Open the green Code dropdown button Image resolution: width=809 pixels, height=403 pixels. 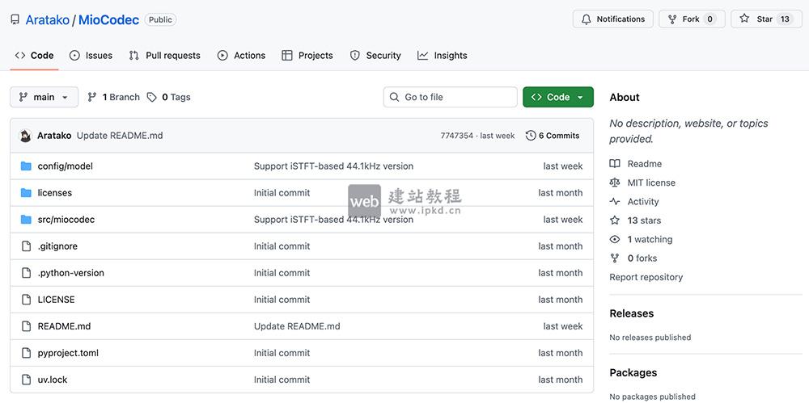(557, 97)
